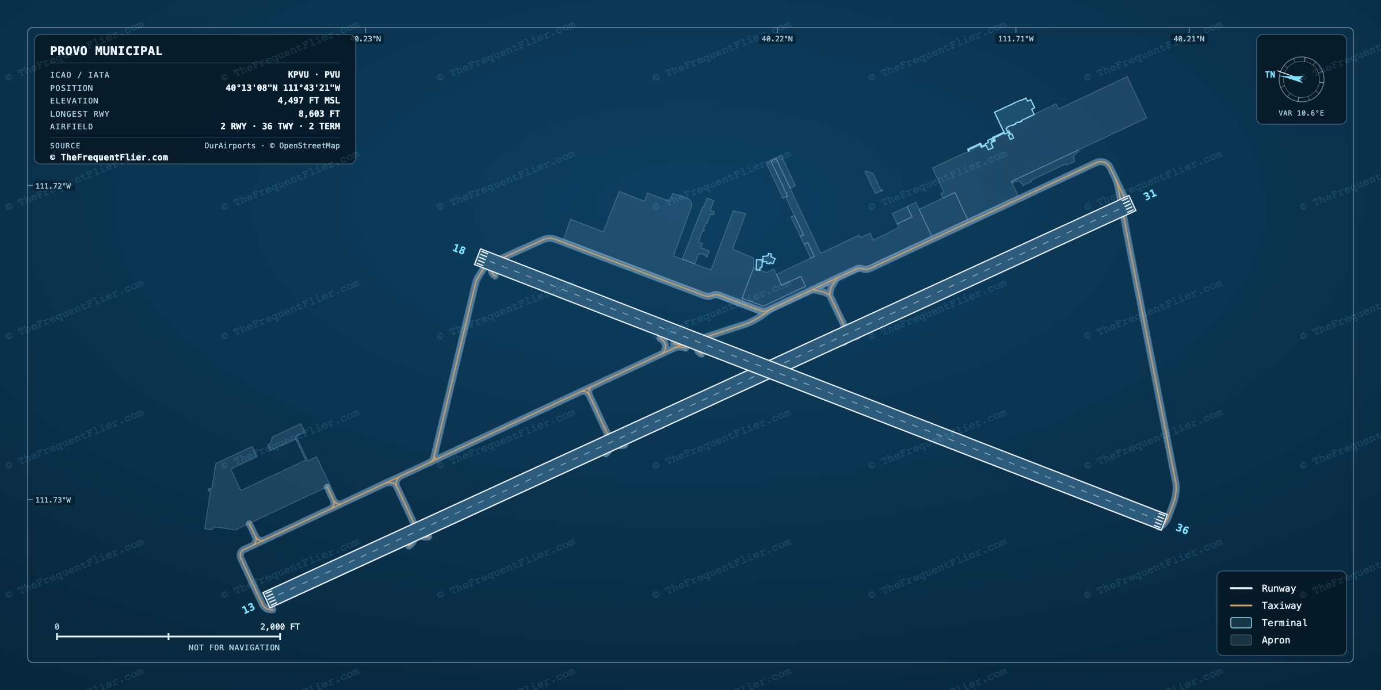
Task: Click the Terminal legend swatch
Action: coord(1241,623)
